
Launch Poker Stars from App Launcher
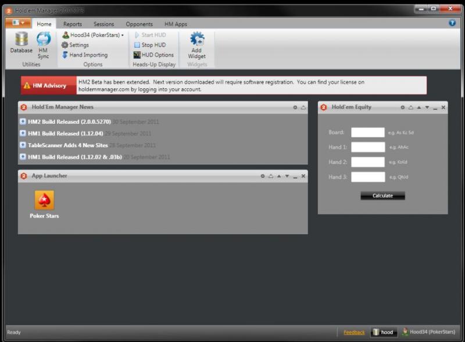44,205
